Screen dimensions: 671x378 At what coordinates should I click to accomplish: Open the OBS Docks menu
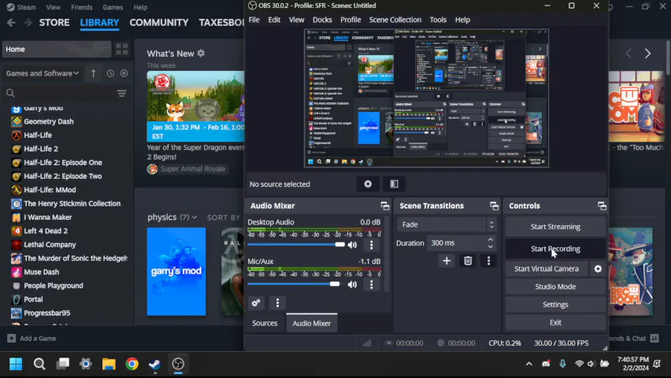pos(322,20)
